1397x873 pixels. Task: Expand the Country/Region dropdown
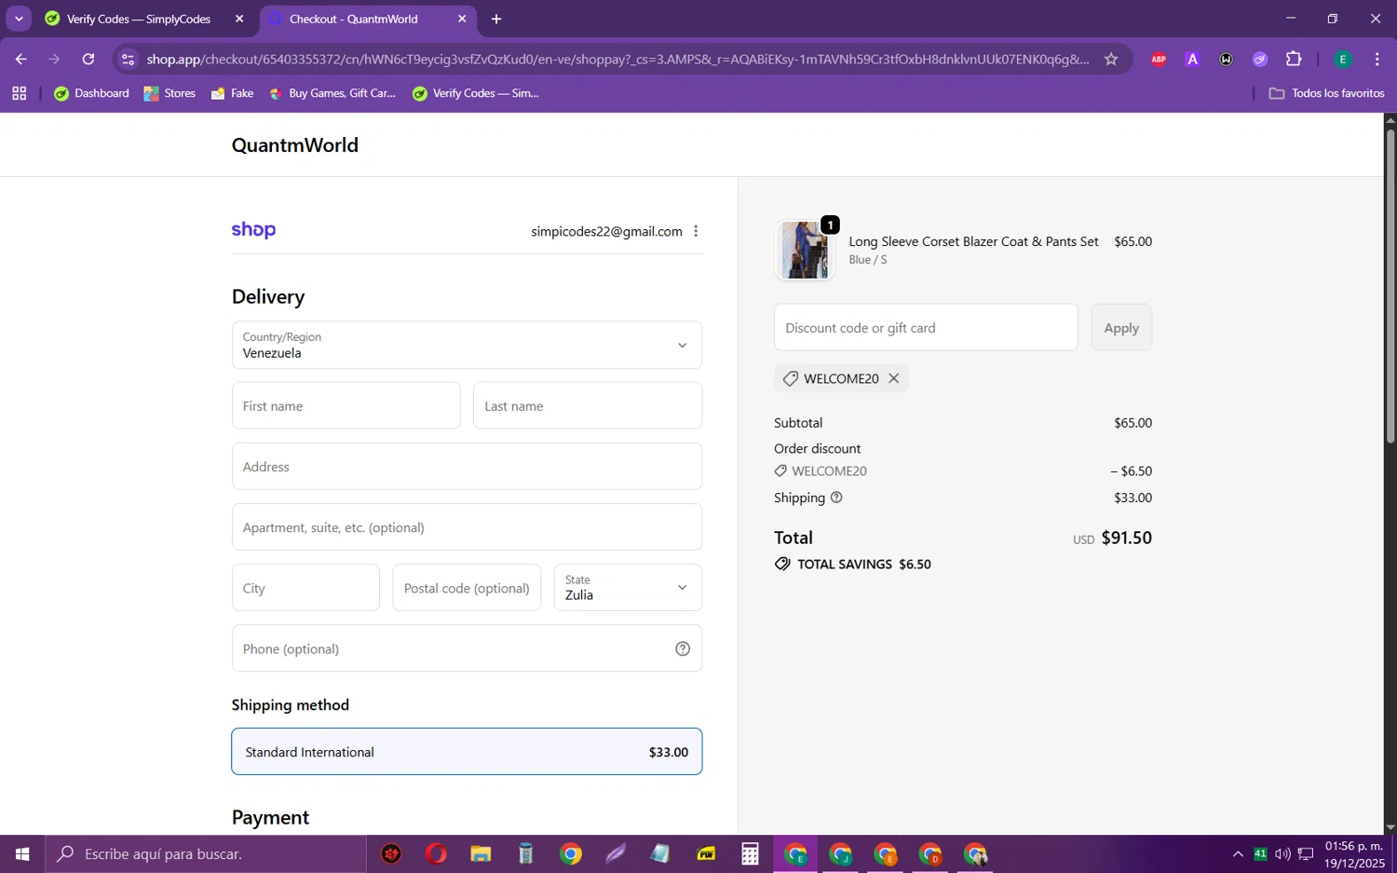coord(467,345)
